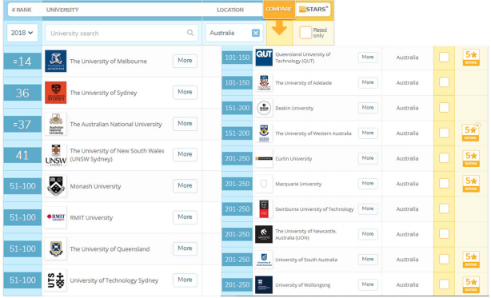Viewport: 491px width, 298px height.
Task: Click the Swinburne University red logo
Action: click(x=264, y=209)
